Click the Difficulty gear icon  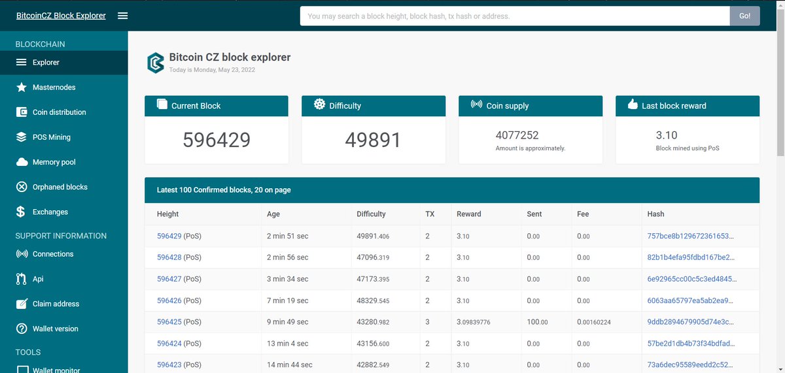(x=319, y=104)
